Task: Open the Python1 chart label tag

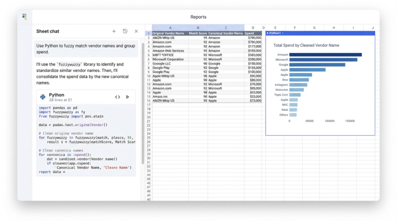Action: (x=275, y=33)
